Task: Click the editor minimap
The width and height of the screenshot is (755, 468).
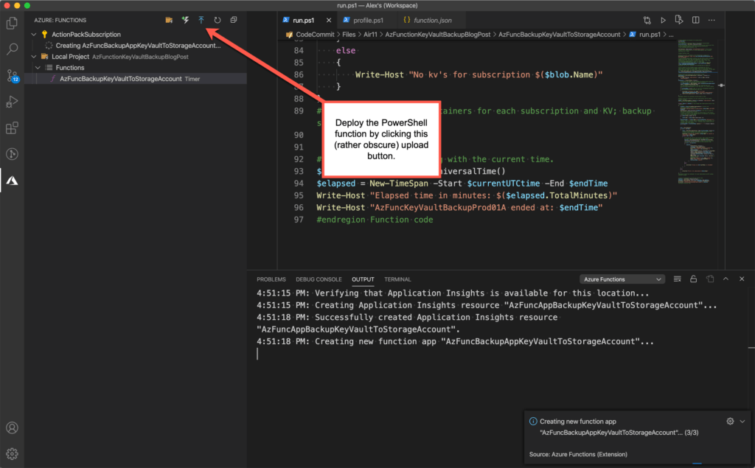Action: (697, 112)
